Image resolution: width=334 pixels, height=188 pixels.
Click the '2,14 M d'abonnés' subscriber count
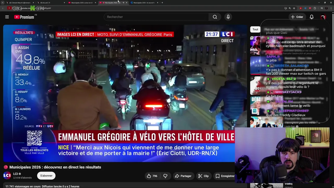point(22,178)
